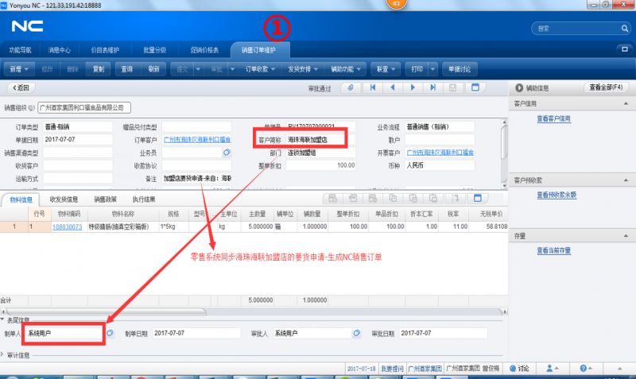Image resolution: width=636 pixels, height=379 pixels.
Task: Open the 发货安排 dropdown menu
Action: tap(303, 69)
